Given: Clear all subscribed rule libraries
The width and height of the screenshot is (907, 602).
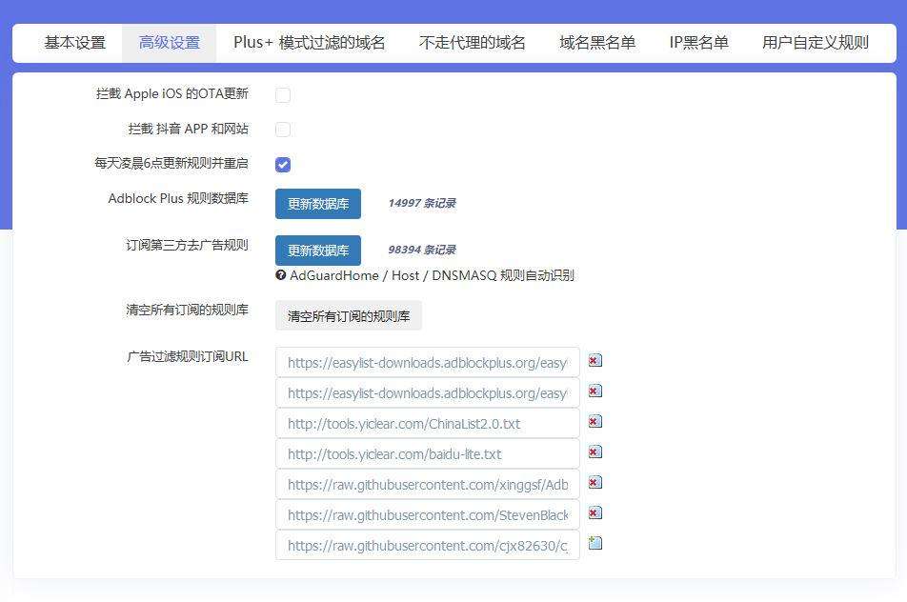Looking at the screenshot, I should 347,315.
